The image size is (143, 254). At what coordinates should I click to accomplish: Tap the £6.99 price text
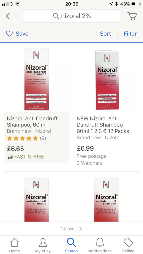pyautogui.click(x=85, y=148)
